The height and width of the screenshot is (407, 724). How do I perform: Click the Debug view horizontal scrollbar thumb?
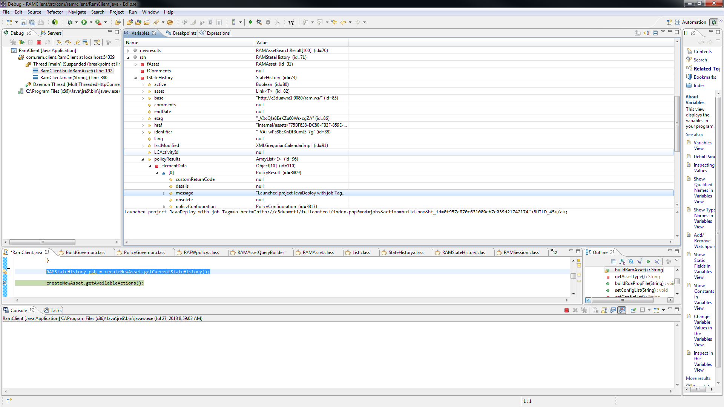point(42,242)
